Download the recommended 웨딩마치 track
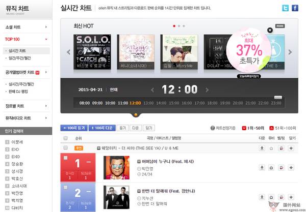This screenshot has height=212, width=306. coord(262,148)
